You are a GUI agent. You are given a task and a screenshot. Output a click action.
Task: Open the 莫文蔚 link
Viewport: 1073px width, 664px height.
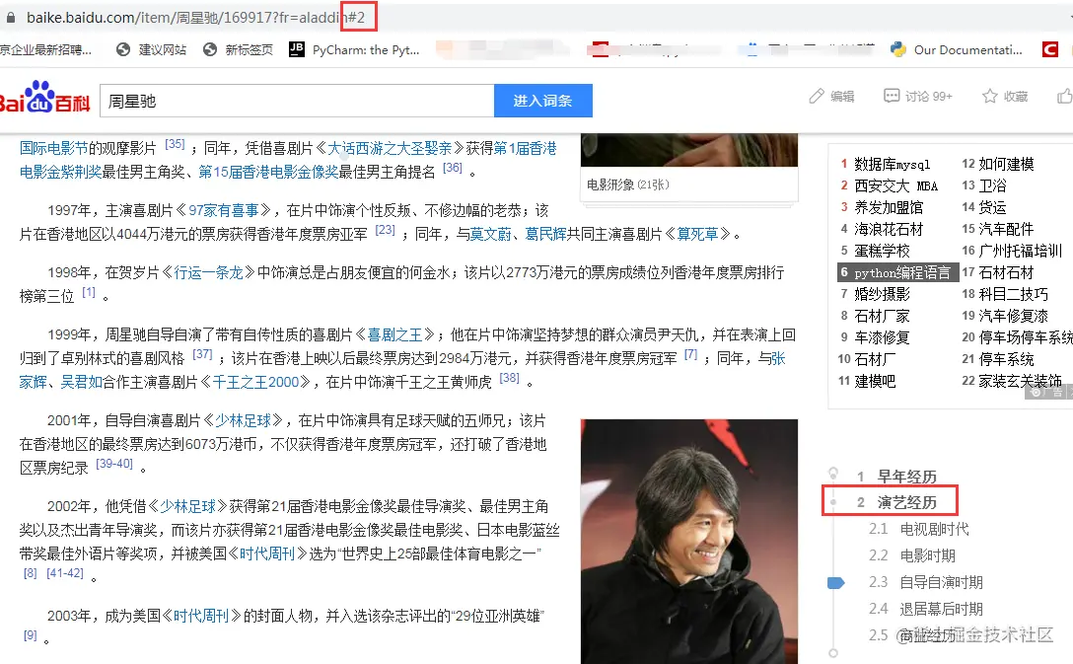point(491,234)
